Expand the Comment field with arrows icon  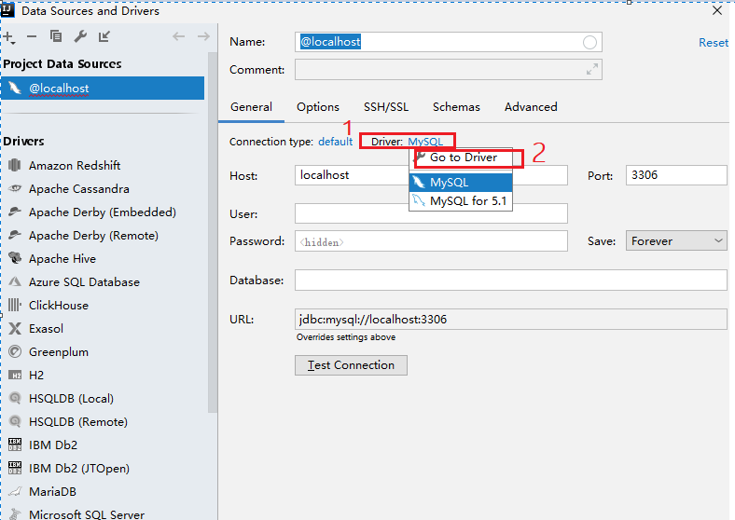(592, 69)
